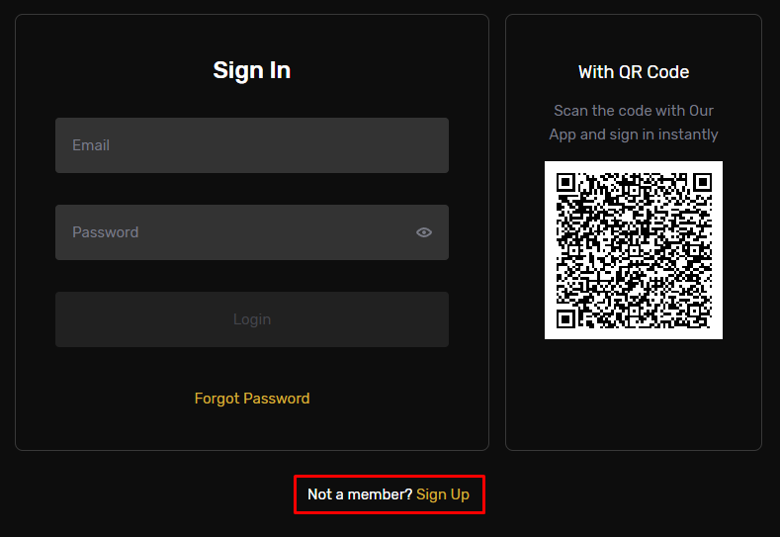Click the "Scan the code with Our" text line
Image resolution: width=780 pixels, height=537 pixels.
coord(634,111)
